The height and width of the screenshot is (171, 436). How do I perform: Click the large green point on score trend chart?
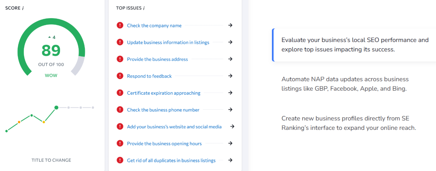pos(56,108)
